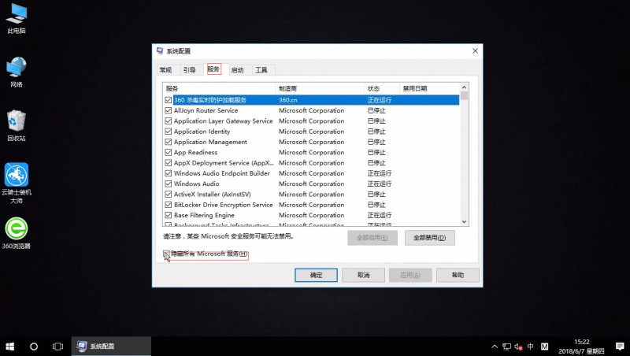Select the 回收站 recycle bin icon
Screen dimensions: 630x356
[x=17, y=126]
